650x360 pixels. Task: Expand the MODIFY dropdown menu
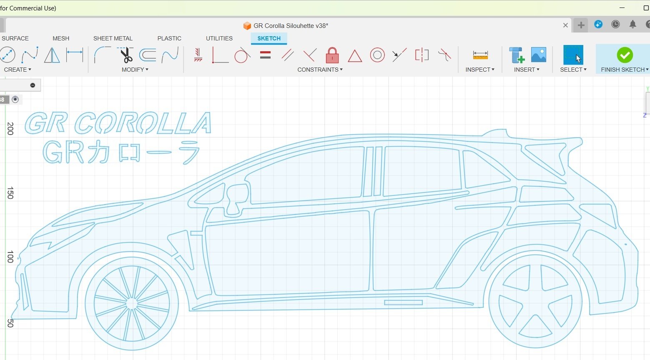[x=135, y=70]
